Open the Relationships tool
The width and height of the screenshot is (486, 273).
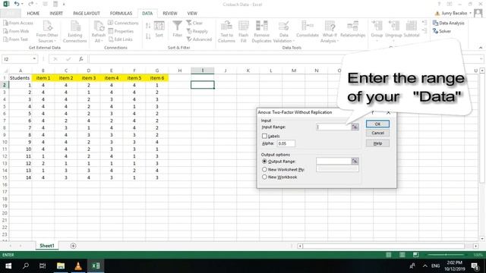click(x=352, y=29)
